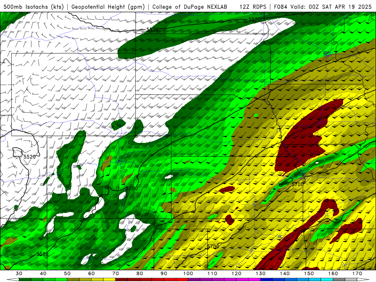The height and width of the screenshot is (282, 376).
Task: Select the '130' legend scale number
Action: (261, 274)
